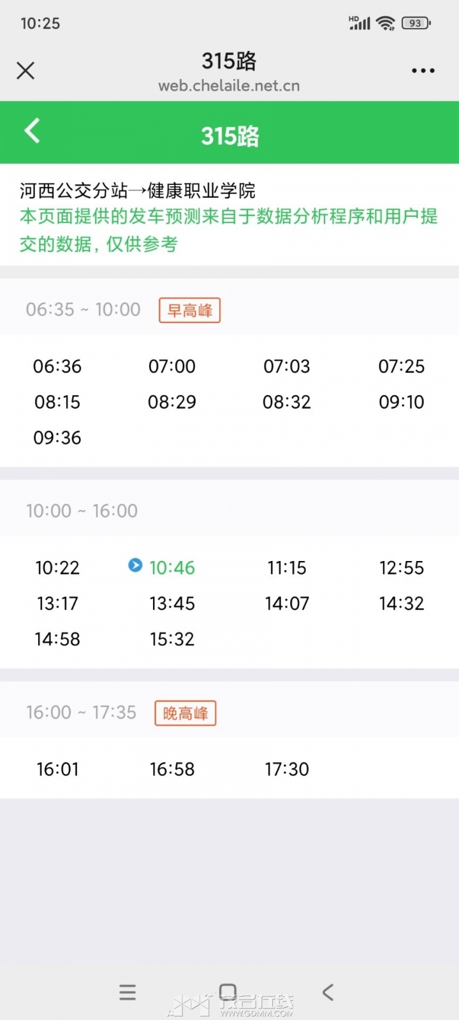Image resolution: width=459 pixels, height=1020 pixels.
Task: Select the highlighted 10:46 departure time
Action: tap(172, 568)
